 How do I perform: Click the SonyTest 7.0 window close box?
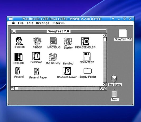[14, 31]
